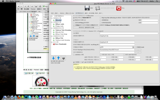Collapse the tree node above MPlayer Web

[52, 36]
